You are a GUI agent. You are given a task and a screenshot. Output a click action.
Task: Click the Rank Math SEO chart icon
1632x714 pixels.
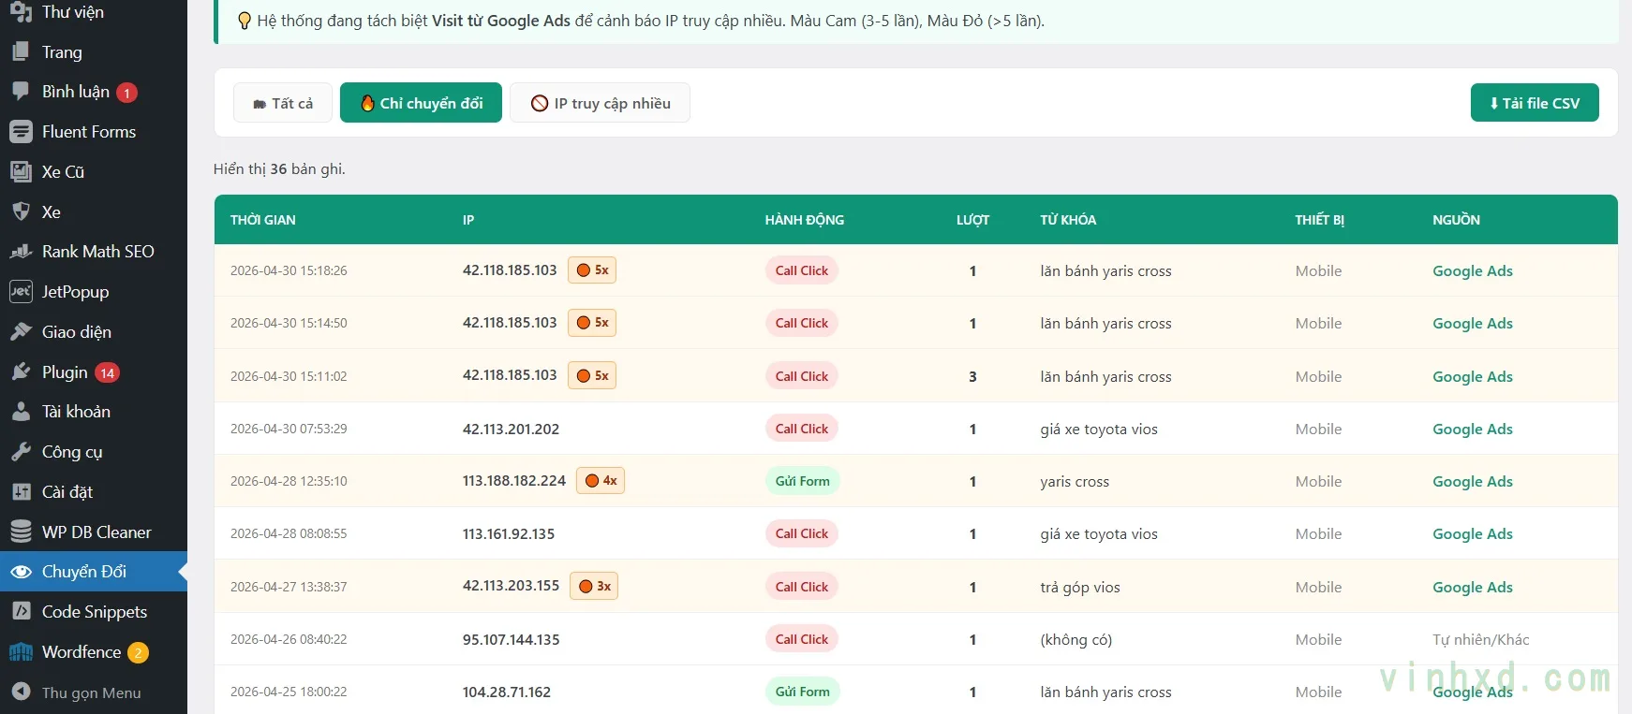[21, 252]
